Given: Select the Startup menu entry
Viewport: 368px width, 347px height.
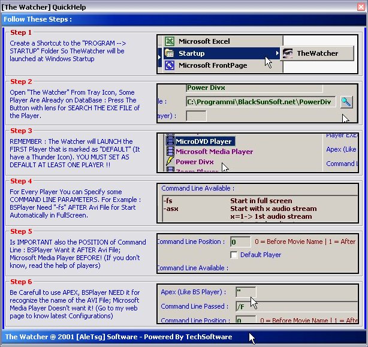Looking at the screenshot, I should click(221, 53).
